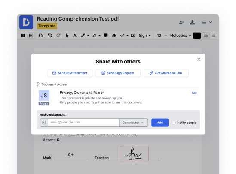Viewport: 236px width, 174px height.
Task: Click Get Shareable Link button
Action: [166, 73]
